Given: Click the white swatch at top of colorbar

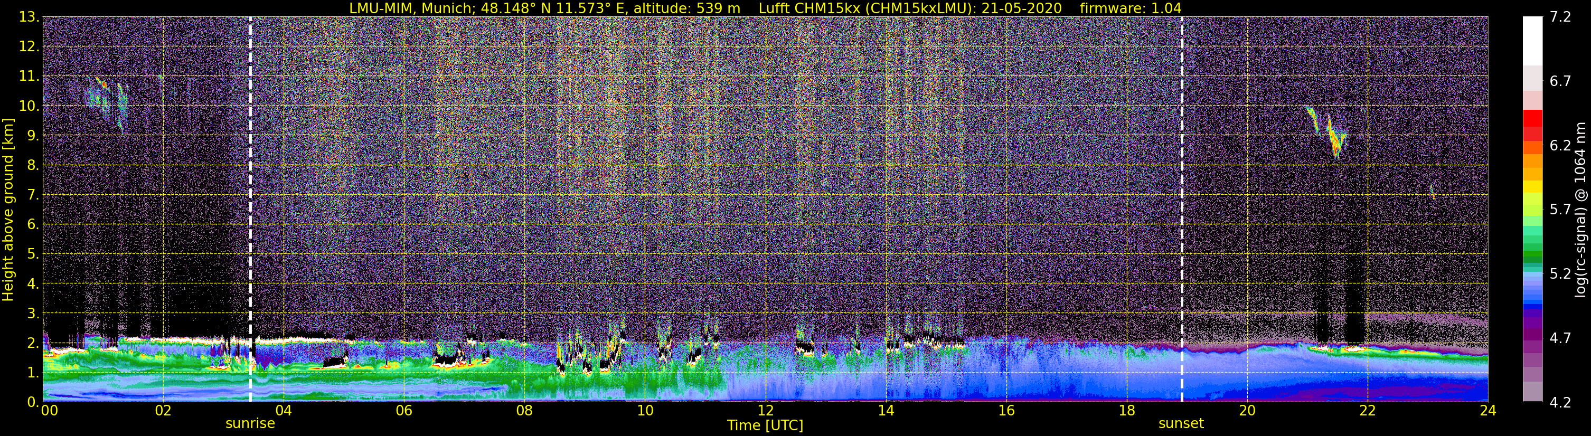Looking at the screenshot, I should (x=1533, y=40).
